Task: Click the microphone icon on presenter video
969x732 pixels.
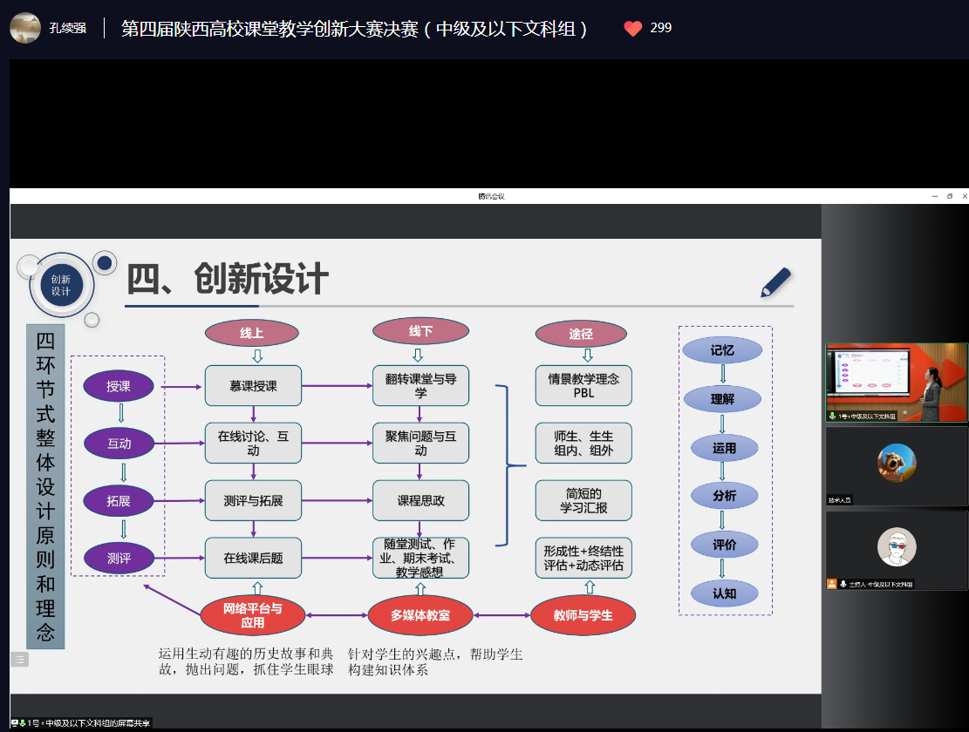Action: (832, 416)
